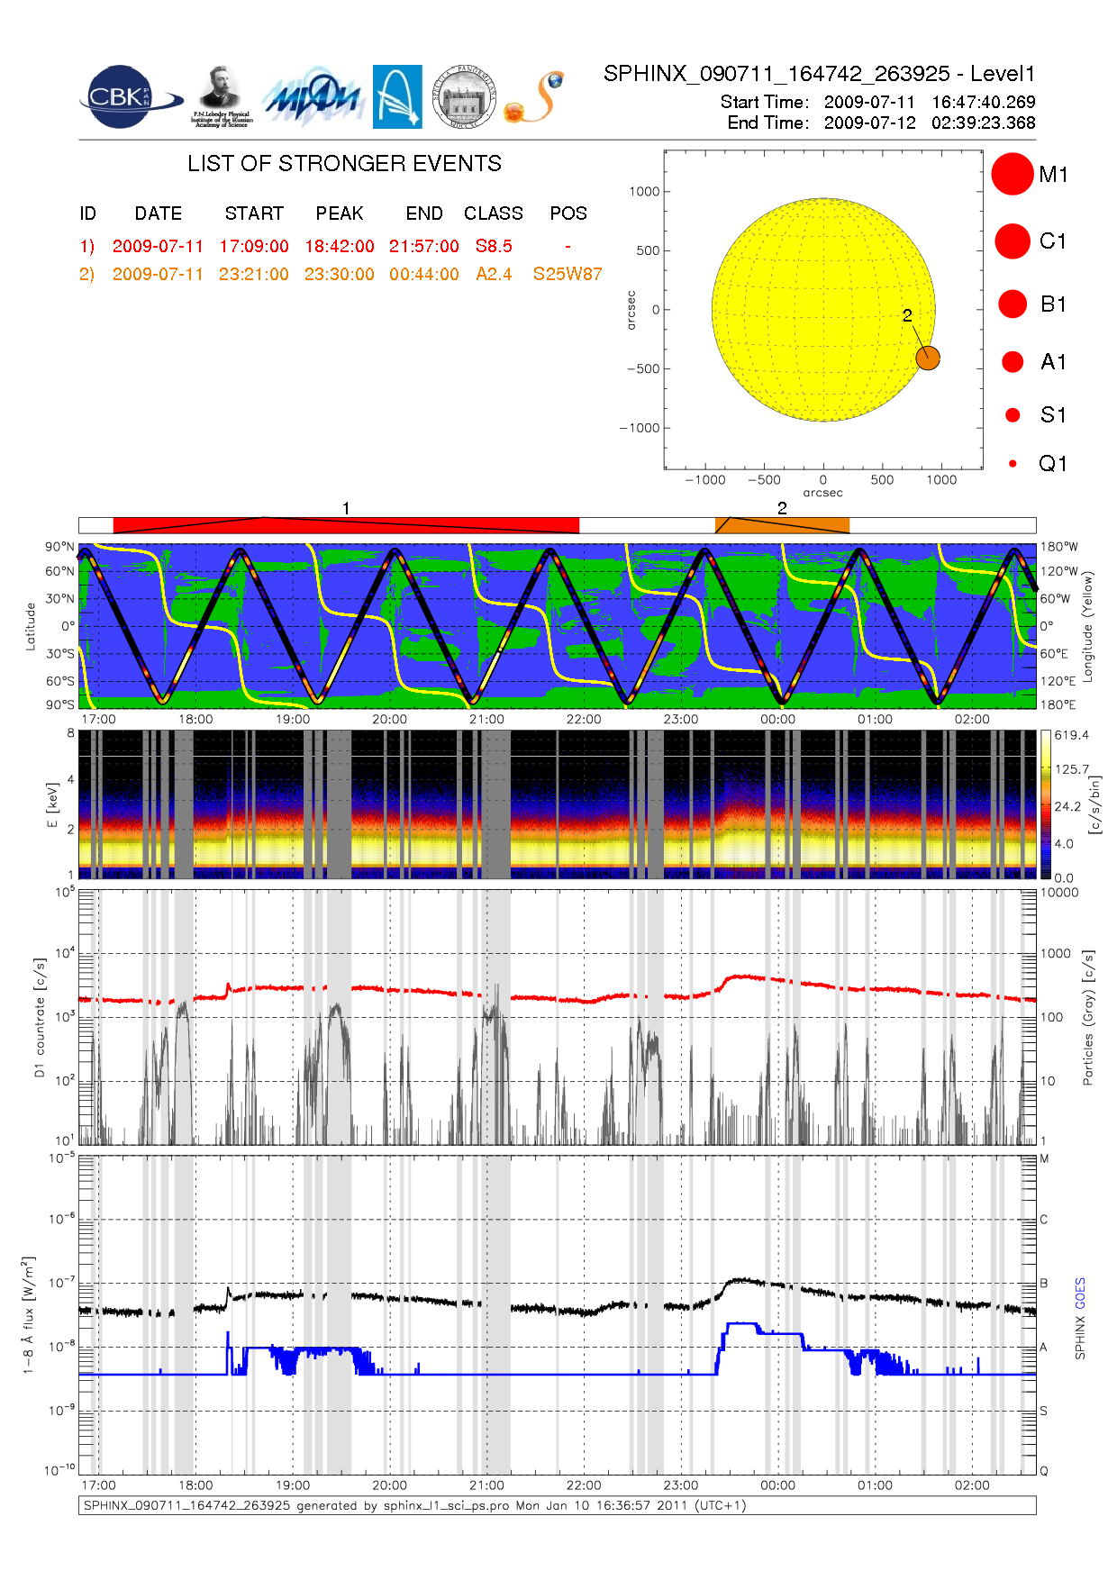This screenshot has height=1580, width=1117.
Task: Click the M1 red legend circle
Action: point(1012,174)
